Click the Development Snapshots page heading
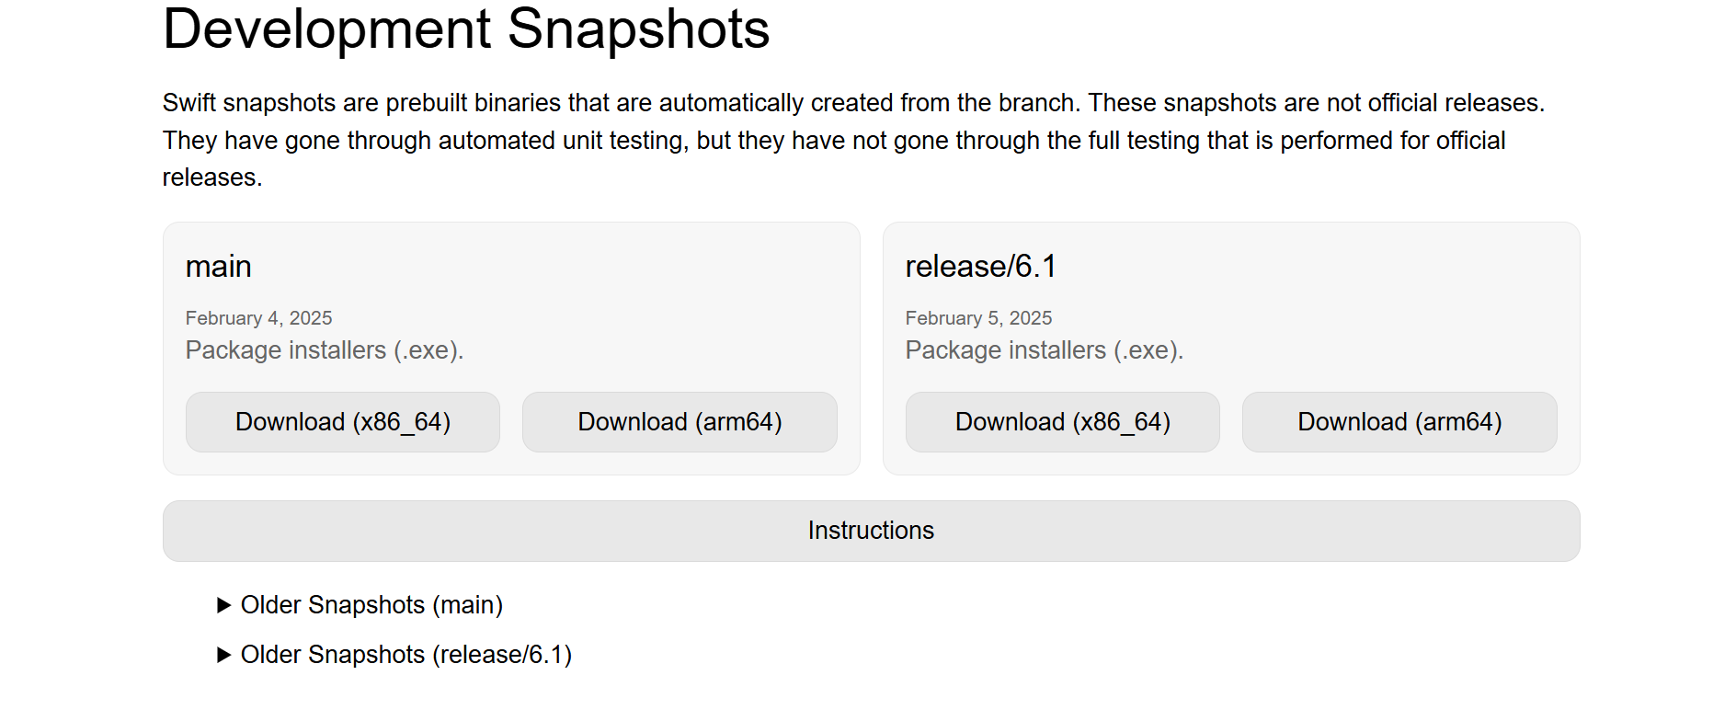The height and width of the screenshot is (721, 1736). point(466,29)
